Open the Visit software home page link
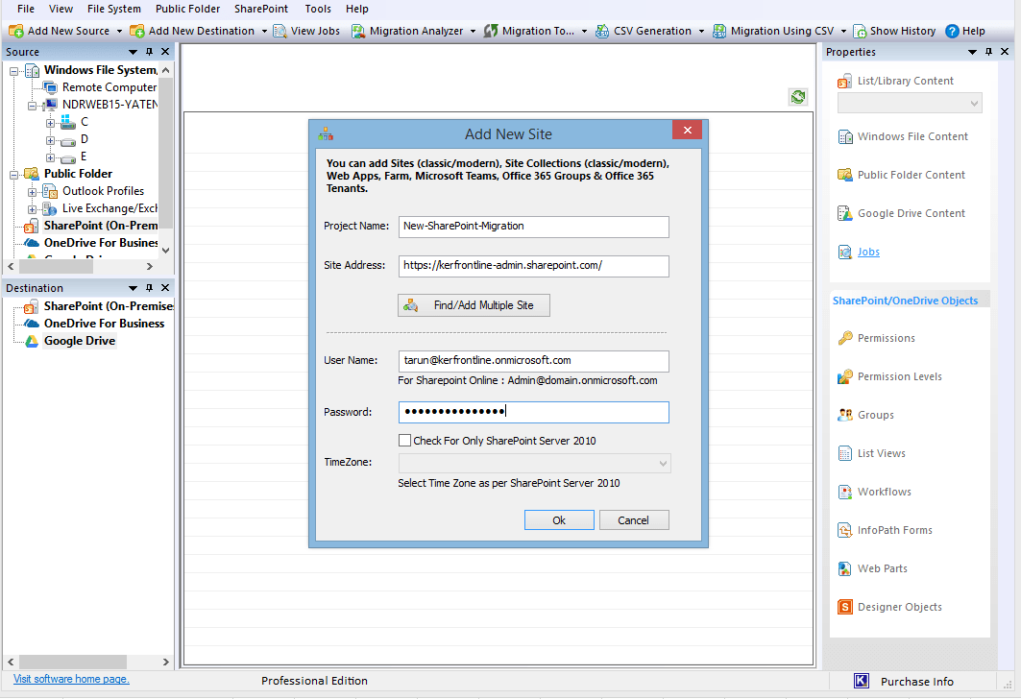The image size is (1021, 699). tap(72, 679)
